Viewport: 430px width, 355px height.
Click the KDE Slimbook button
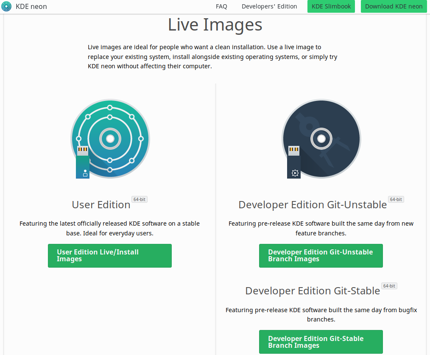tap(331, 6)
